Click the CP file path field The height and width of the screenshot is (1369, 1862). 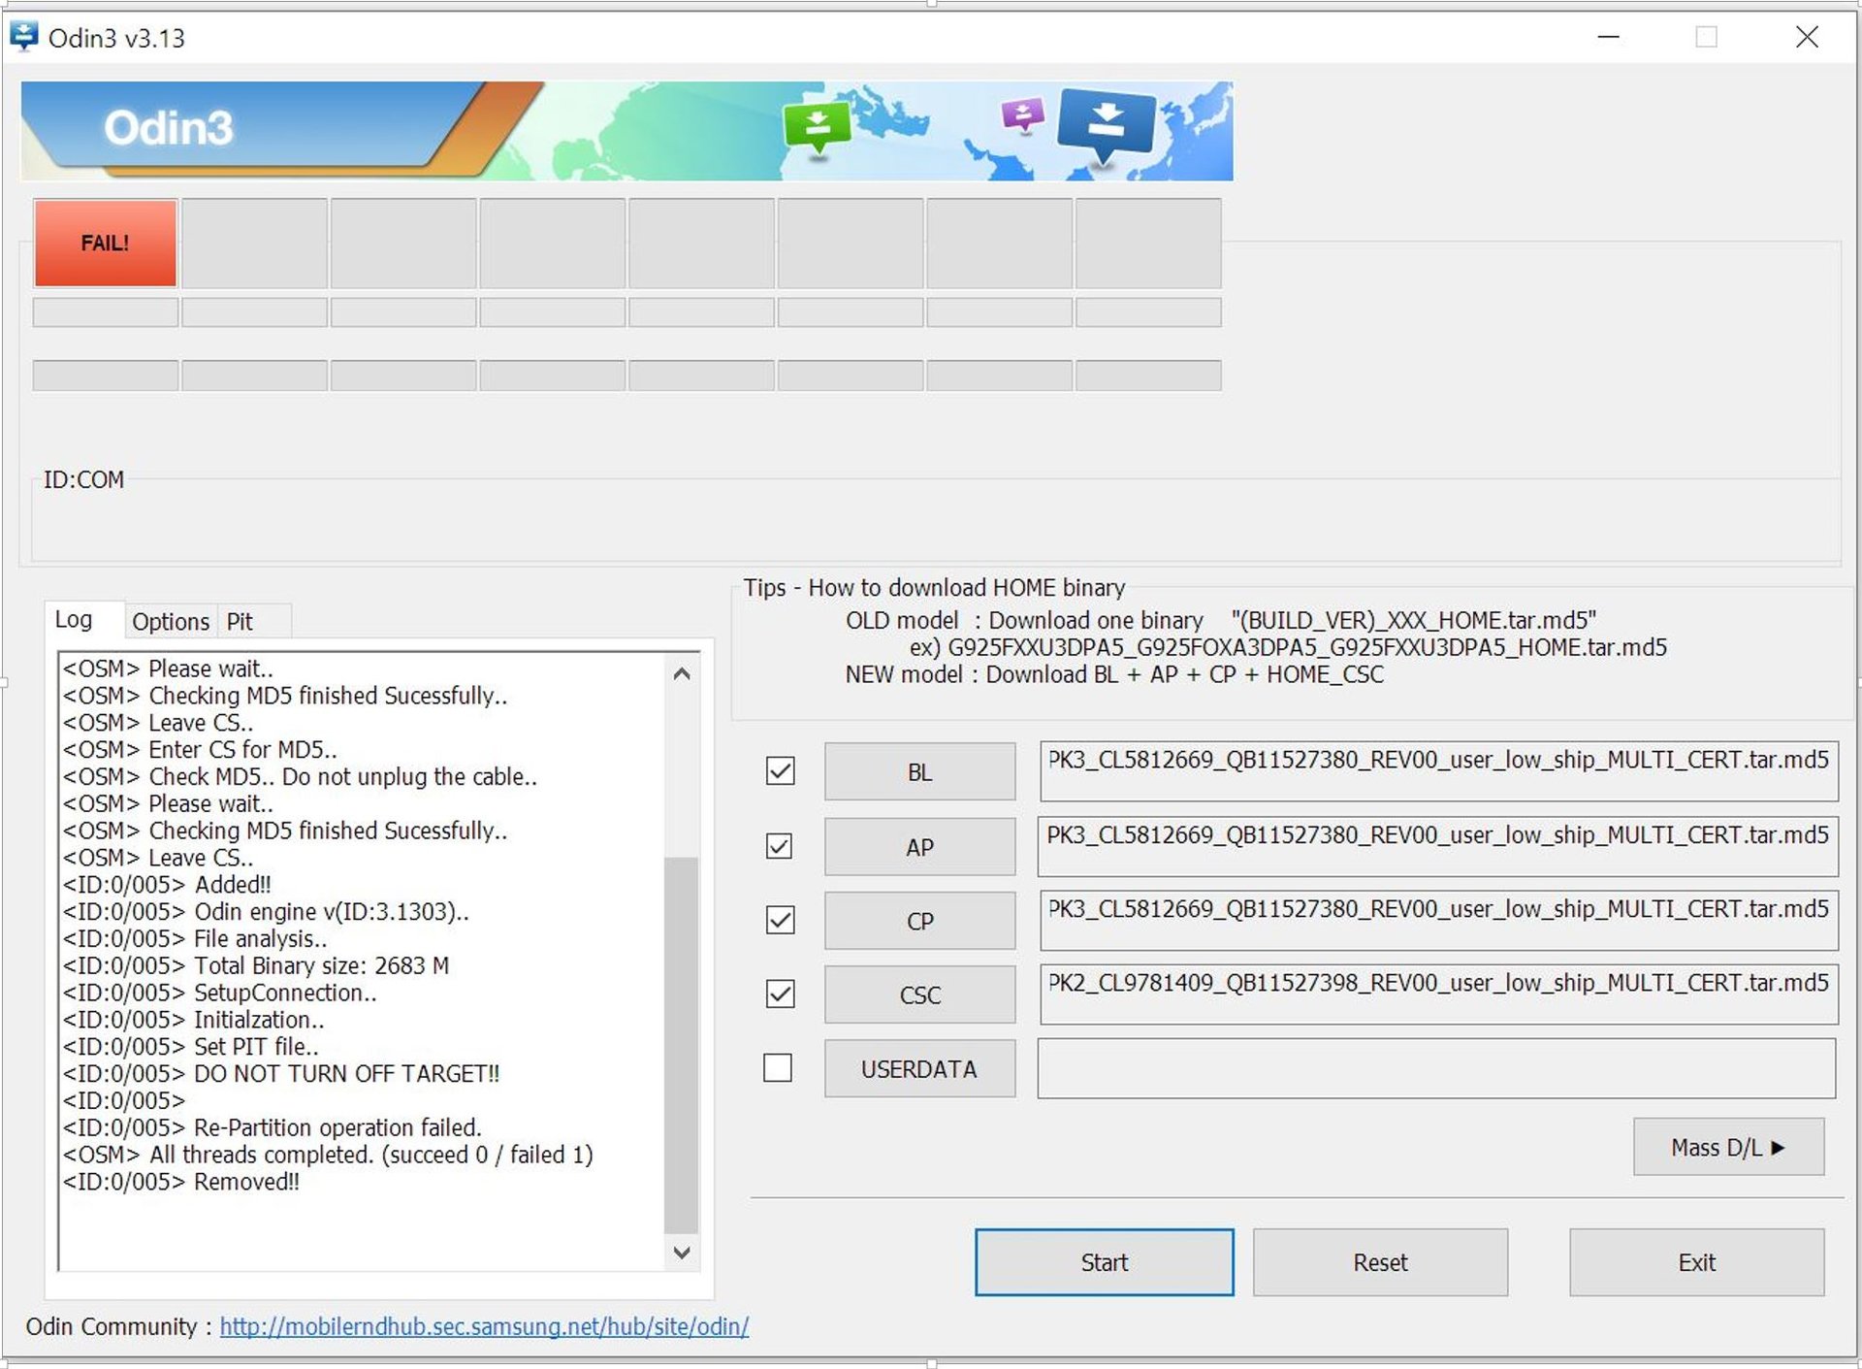[x=1439, y=920]
